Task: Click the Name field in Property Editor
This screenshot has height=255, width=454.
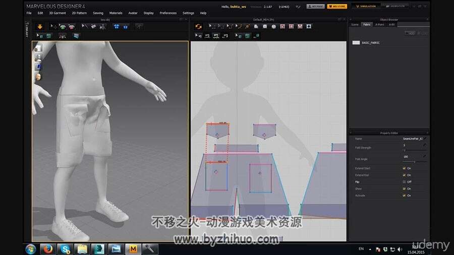Action: point(413,139)
